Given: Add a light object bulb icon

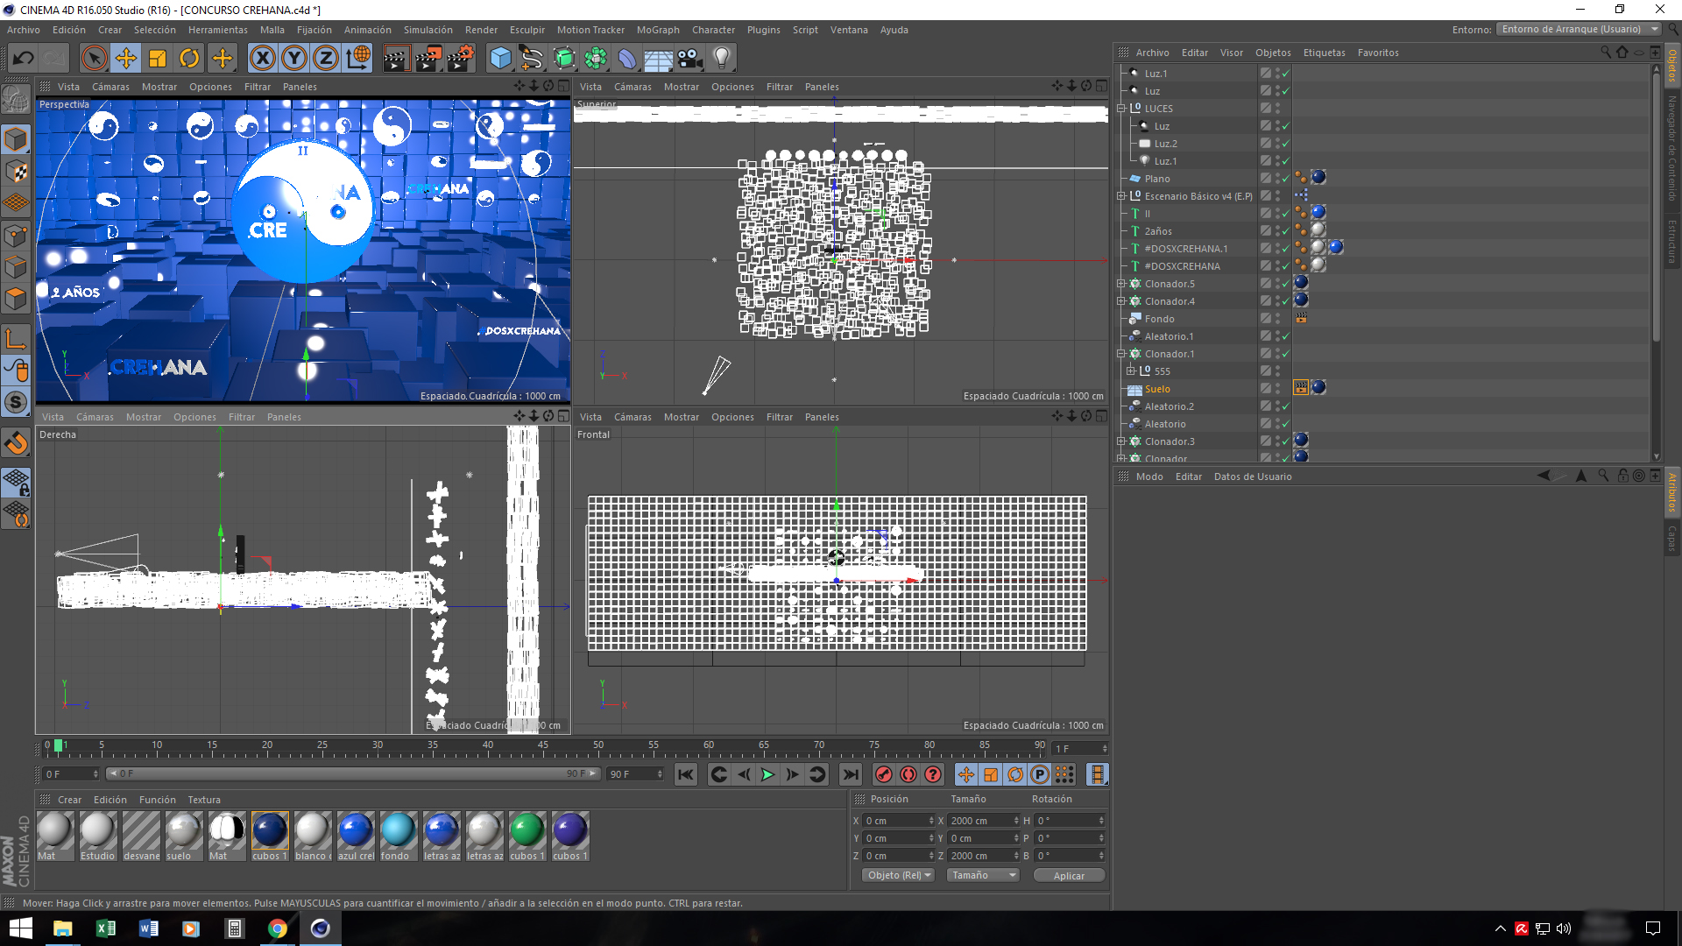Looking at the screenshot, I should point(722,59).
